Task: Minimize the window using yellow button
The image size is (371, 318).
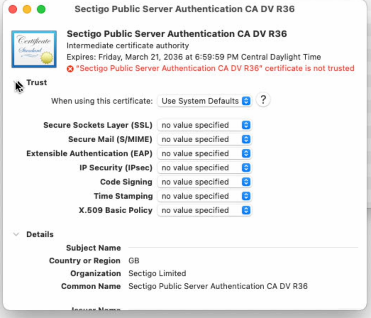Action: click(27, 9)
